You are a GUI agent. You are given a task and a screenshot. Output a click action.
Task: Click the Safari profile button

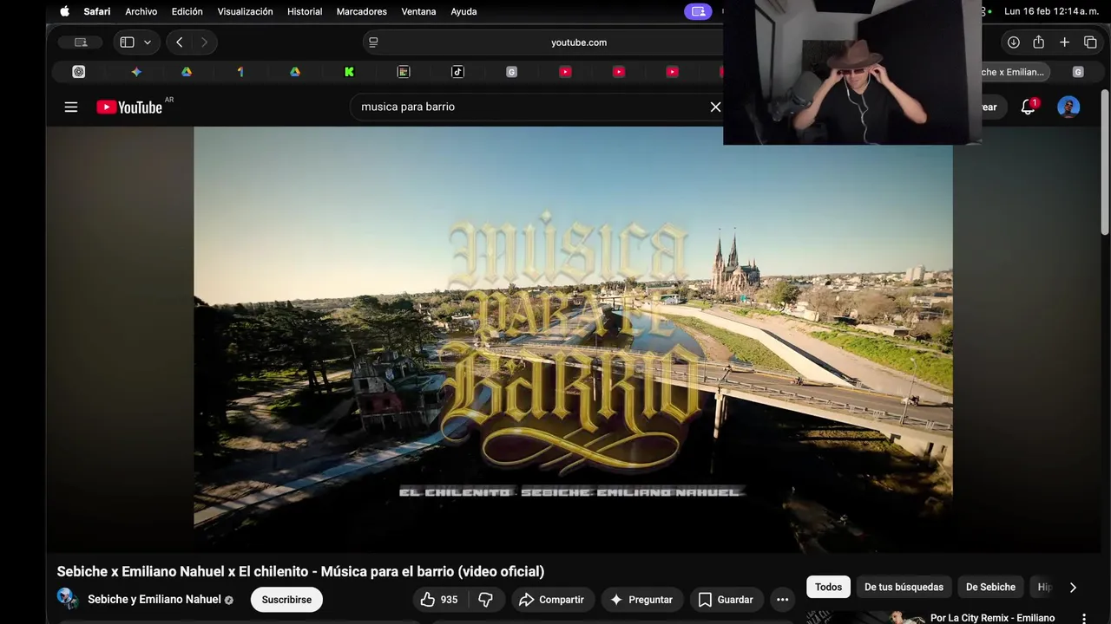(81, 42)
